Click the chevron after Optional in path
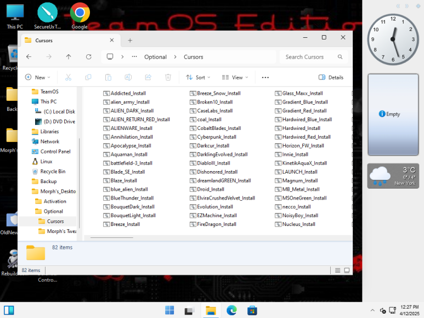 coord(175,56)
